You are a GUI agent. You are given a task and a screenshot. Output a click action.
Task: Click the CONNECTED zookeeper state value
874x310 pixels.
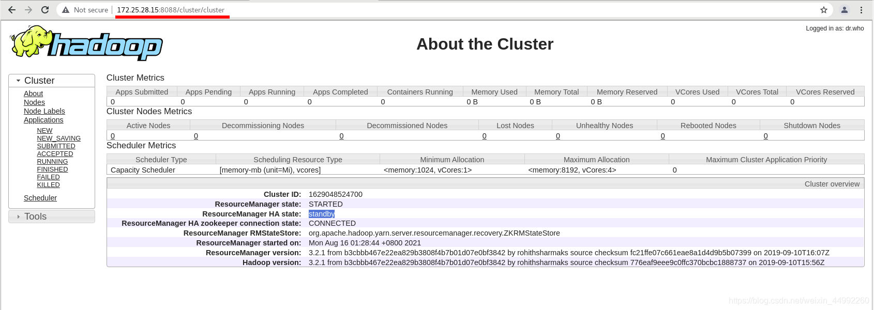332,223
